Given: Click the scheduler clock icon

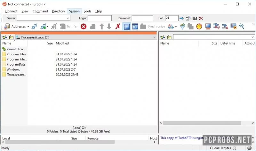Looking at the screenshot, I should pos(199,27).
